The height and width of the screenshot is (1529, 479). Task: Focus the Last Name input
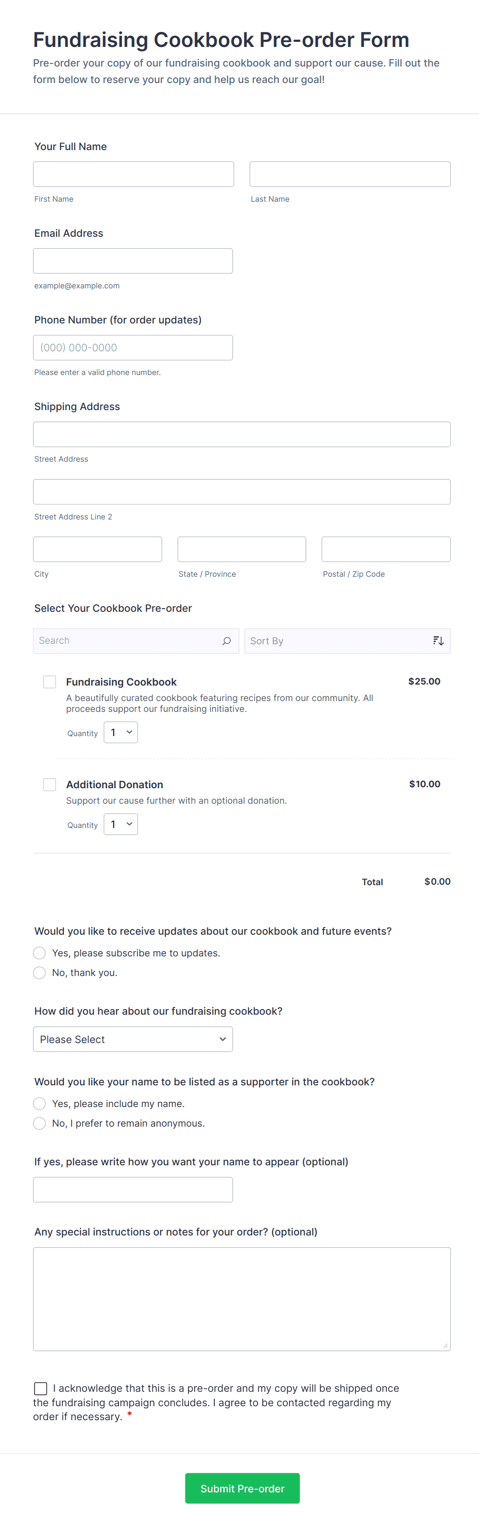point(350,174)
